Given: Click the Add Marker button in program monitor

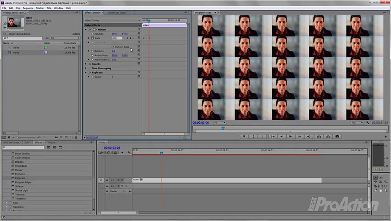Looking at the screenshot, I should pyautogui.click(x=244, y=137).
